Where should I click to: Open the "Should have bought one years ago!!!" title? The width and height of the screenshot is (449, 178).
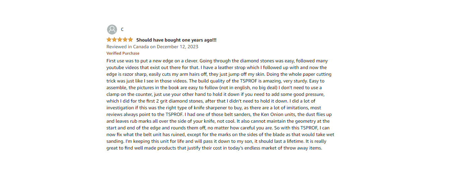pos(176,40)
